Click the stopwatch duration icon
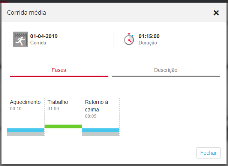 point(129,39)
